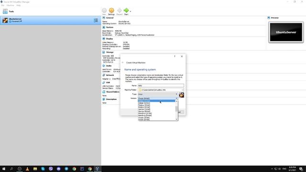Viewport: 306px width, 172px height.
Task: Click the Version combo box showing Oracle (64-bit)
Action: click(x=158, y=98)
